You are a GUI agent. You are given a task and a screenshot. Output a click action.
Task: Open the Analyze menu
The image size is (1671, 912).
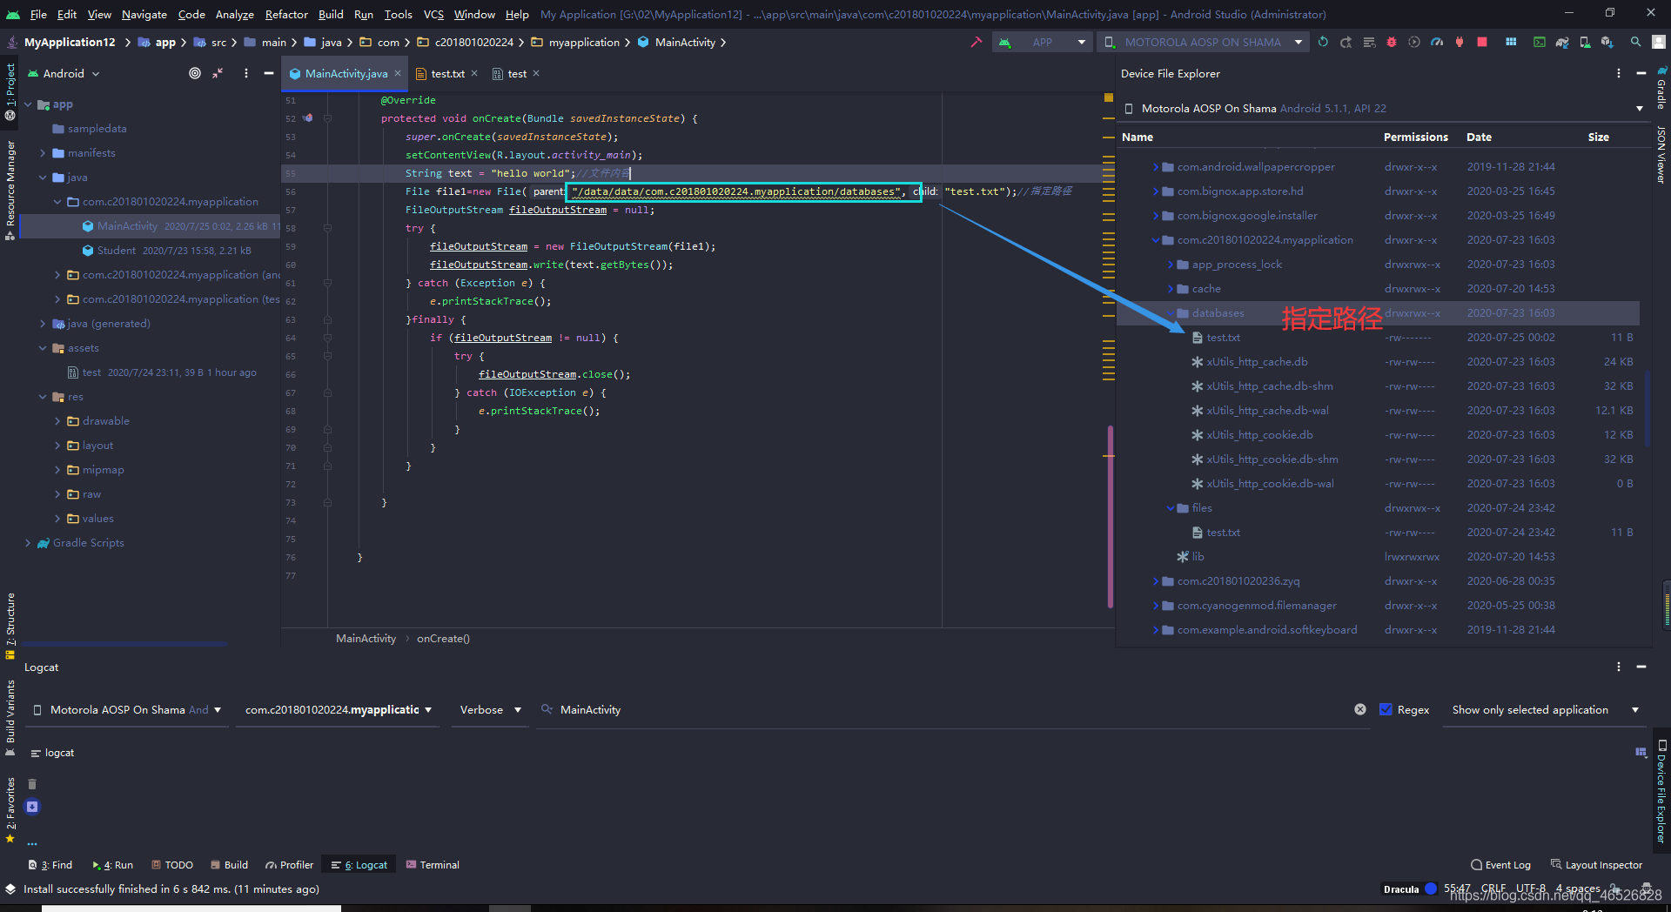coord(234,14)
